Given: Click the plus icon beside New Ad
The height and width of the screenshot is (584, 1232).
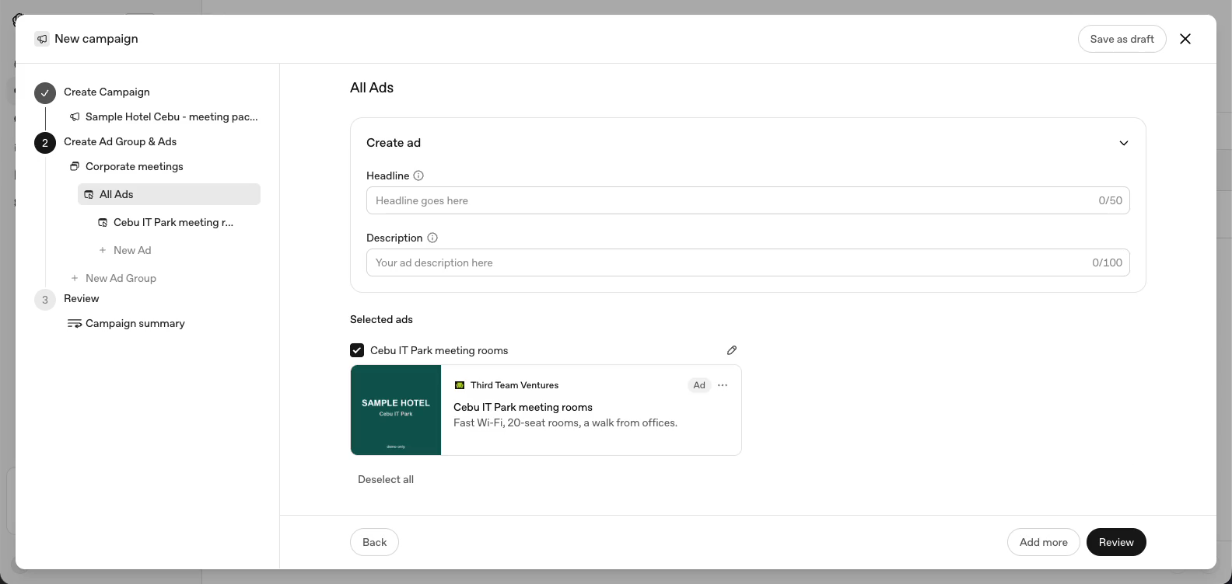Looking at the screenshot, I should pos(103,250).
